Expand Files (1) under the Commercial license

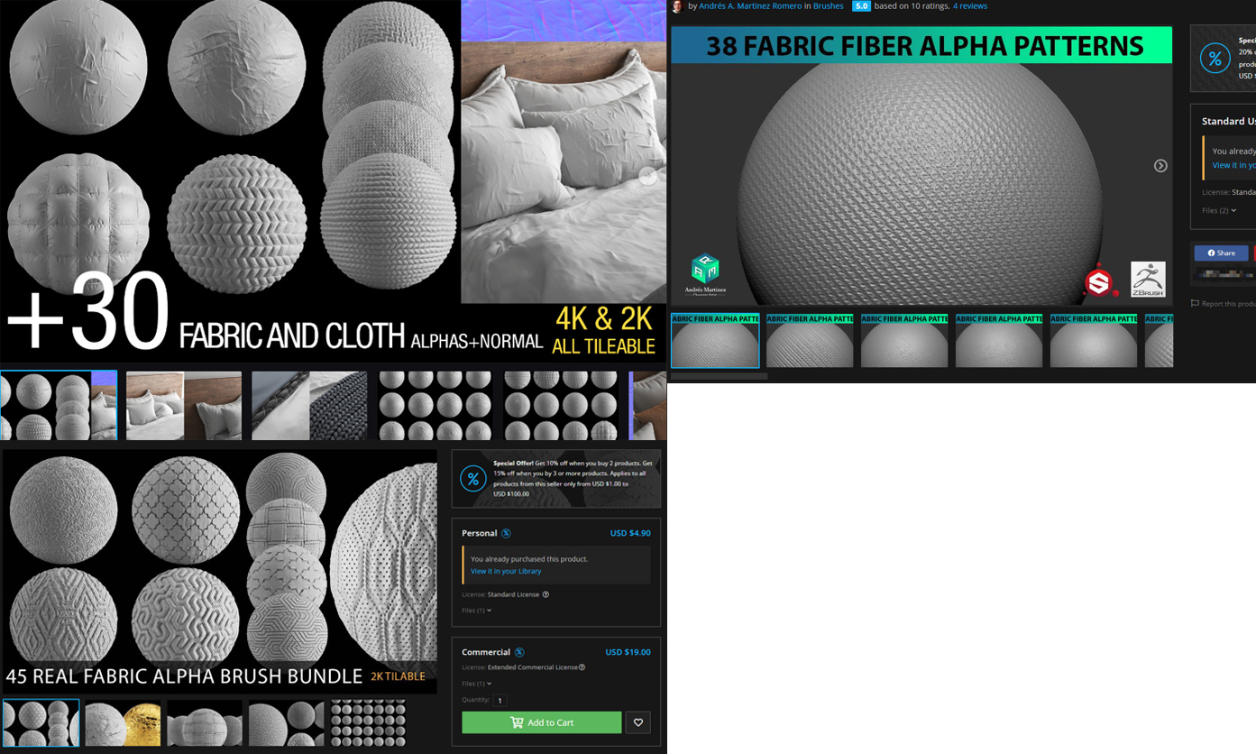coord(476,684)
